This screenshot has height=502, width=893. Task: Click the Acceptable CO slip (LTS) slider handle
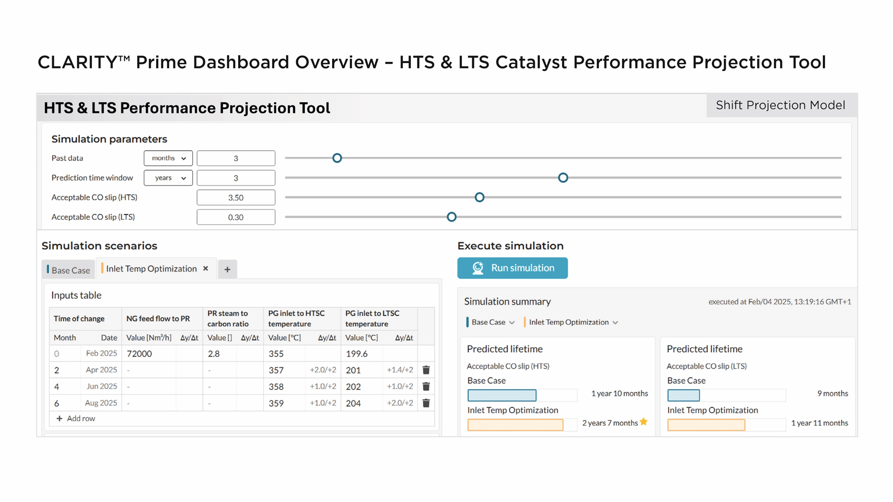tap(452, 217)
